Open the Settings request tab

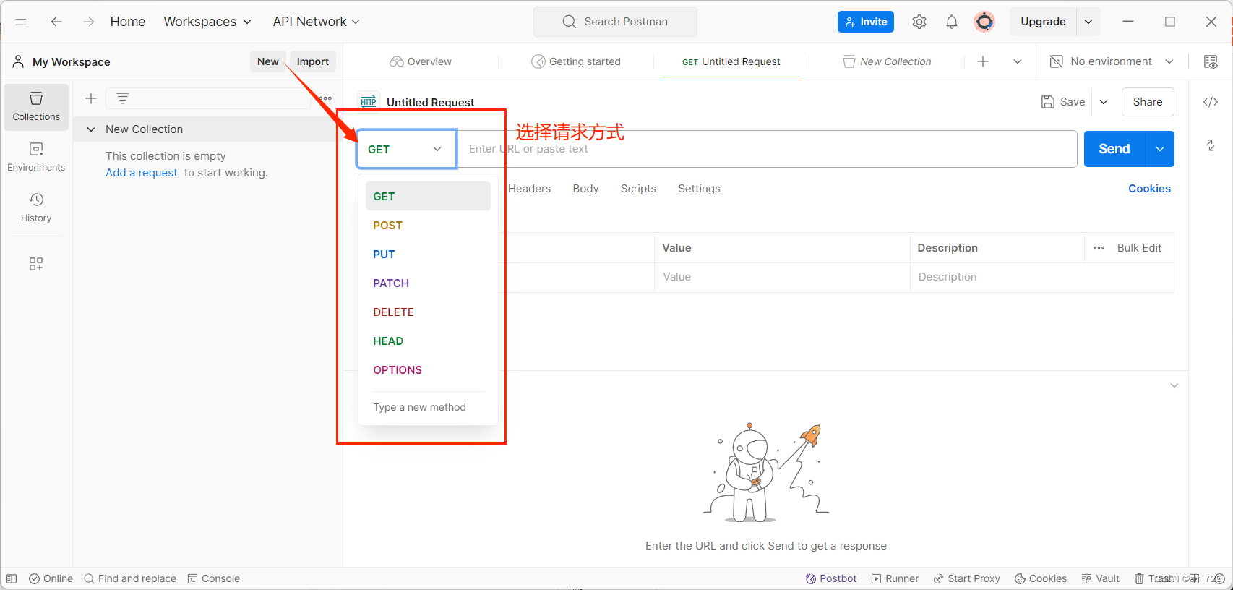tap(699, 189)
